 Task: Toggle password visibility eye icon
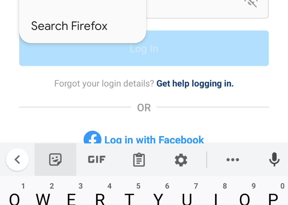[251, 4]
